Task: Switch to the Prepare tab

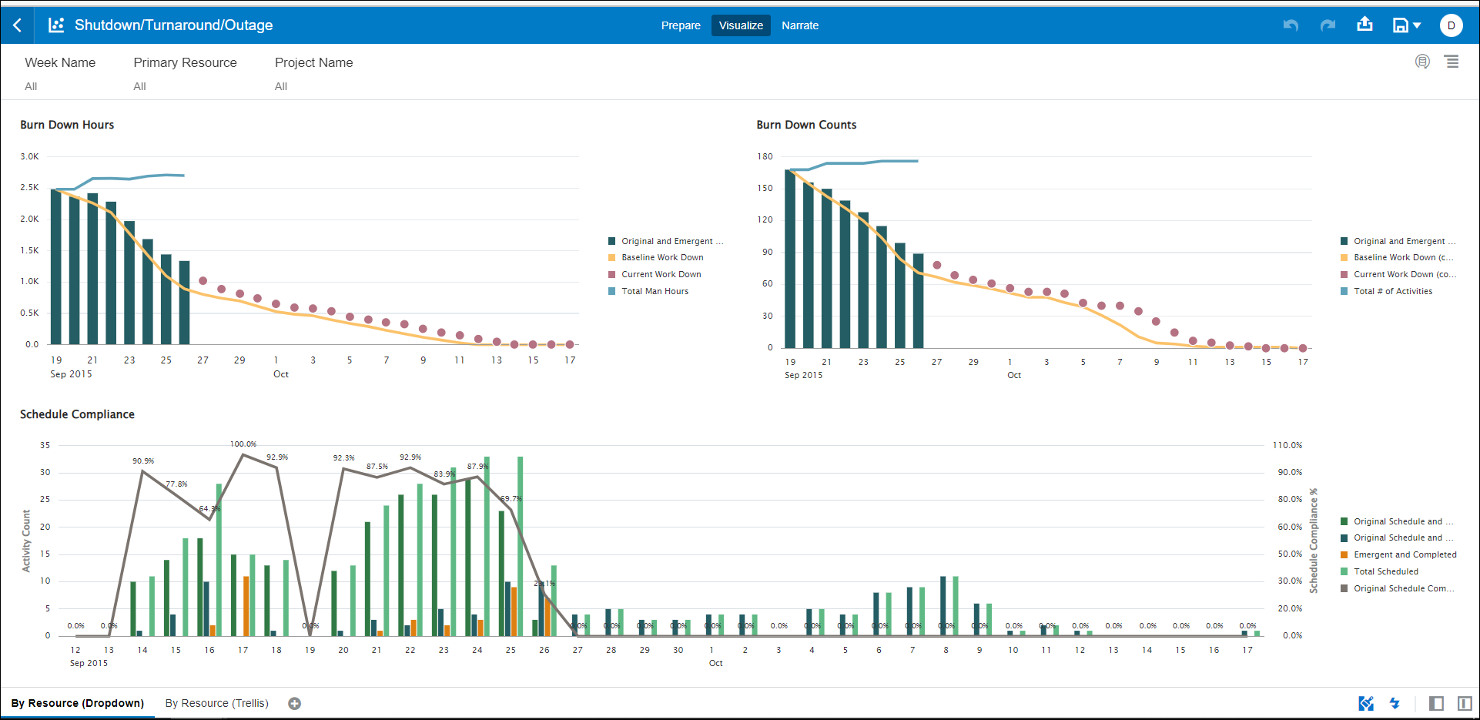Action: (681, 25)
